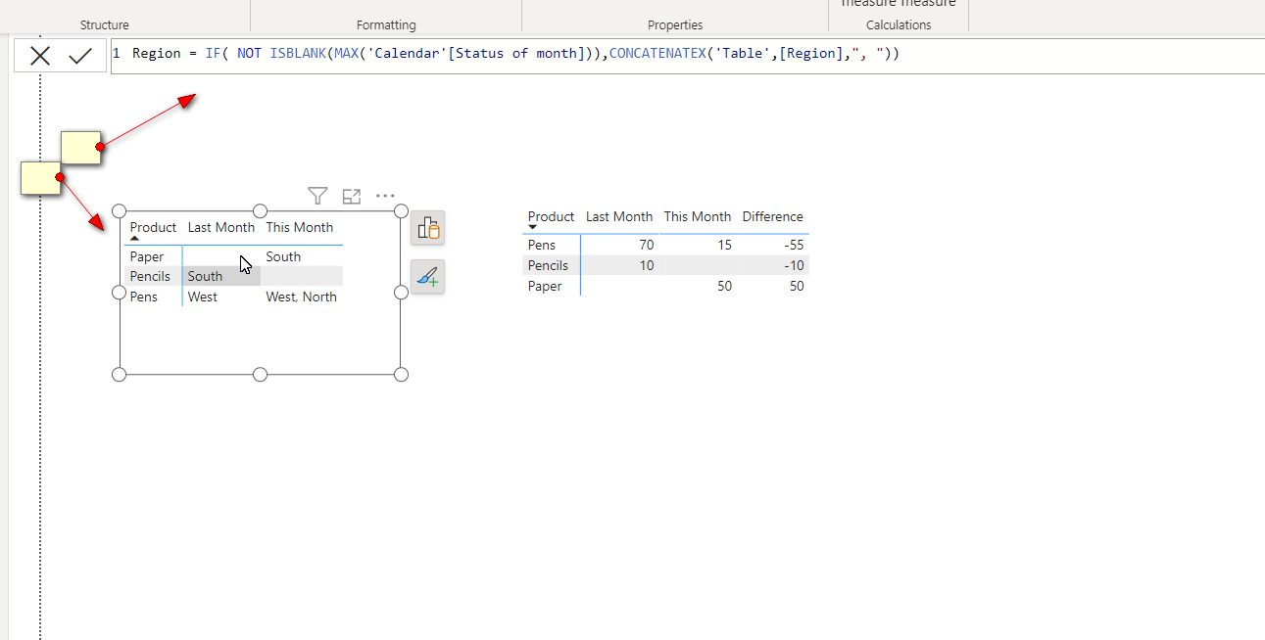Screen dimensions: 1265x640
Task: Cancel the formula edit with the X icon
Action: (40, 56)
